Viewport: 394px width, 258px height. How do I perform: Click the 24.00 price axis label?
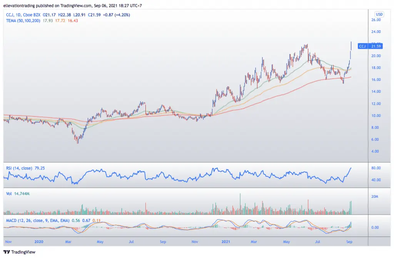tap(376, 32)
